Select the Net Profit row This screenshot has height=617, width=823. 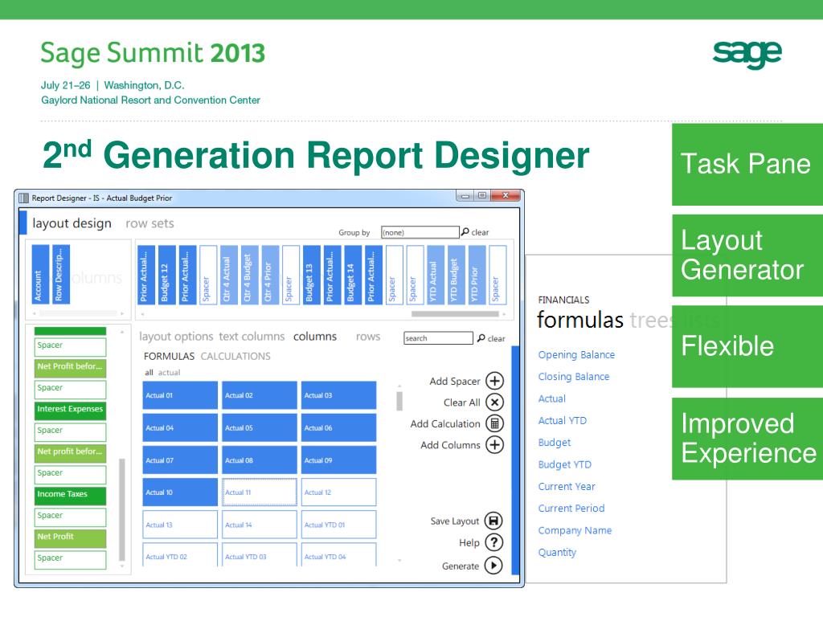[x=71, y=537]
